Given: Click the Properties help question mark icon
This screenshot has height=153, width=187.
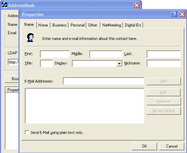Looking at the screenshot, I should (174, 14).
